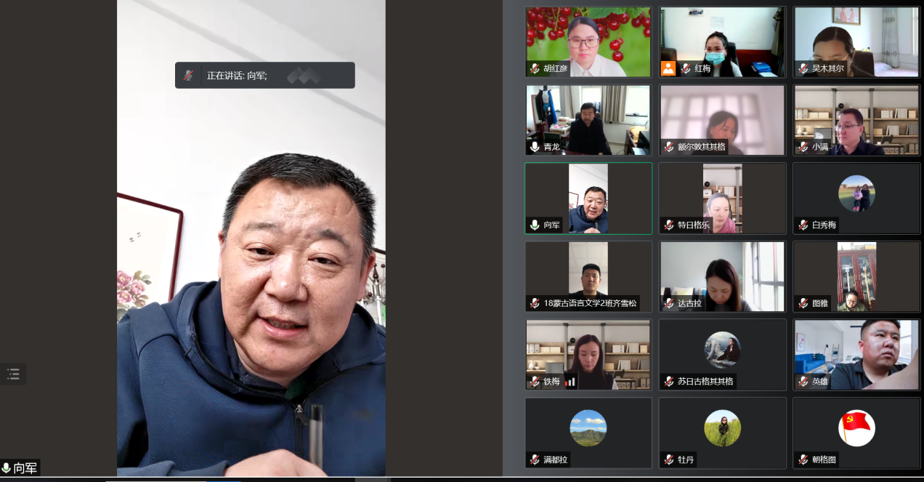Click the 苏日古格其其格 name label
This screenshot has width=924, height=482.
coord(705,381)
